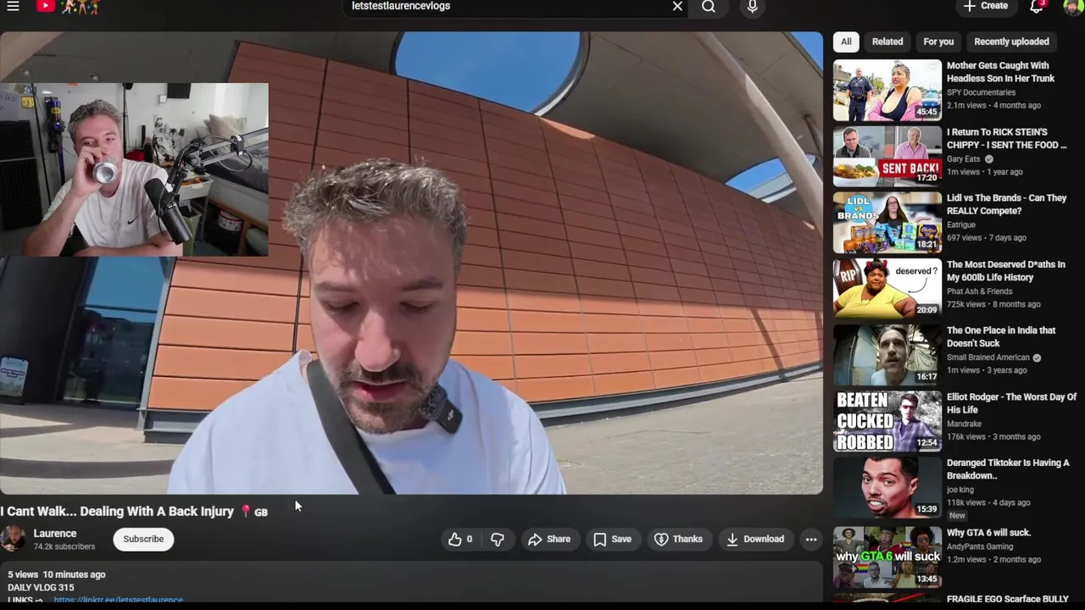Click the main video player
This screenshot has width=1085, height=610.
click(411, 263)
